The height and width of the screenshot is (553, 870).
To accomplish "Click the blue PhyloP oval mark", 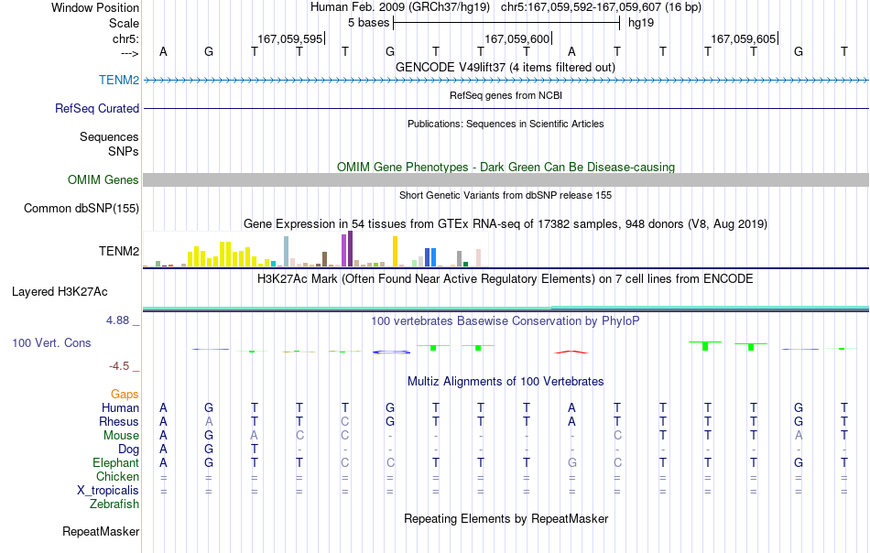I will (391, 352).
